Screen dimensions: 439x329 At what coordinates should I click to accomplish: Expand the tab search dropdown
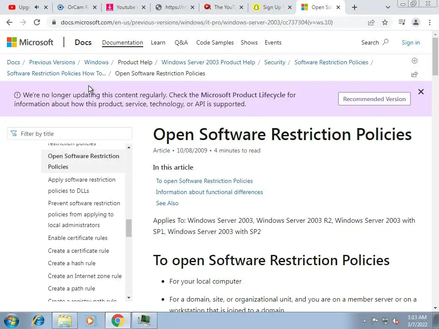coord(388,7)
